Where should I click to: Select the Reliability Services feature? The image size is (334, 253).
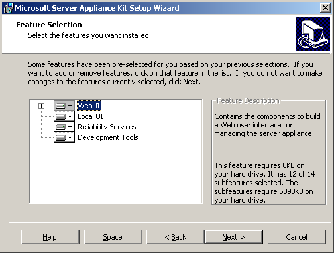tap(107, 127)
